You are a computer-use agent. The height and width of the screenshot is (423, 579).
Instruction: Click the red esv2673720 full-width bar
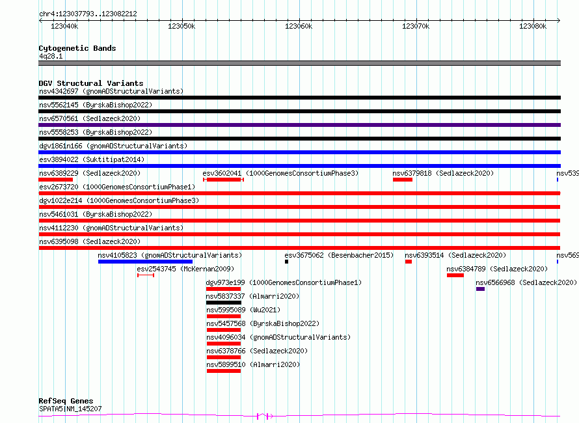299,193
